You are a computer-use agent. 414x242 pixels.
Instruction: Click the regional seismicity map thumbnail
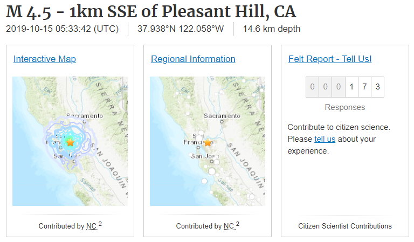click(208, 141)
